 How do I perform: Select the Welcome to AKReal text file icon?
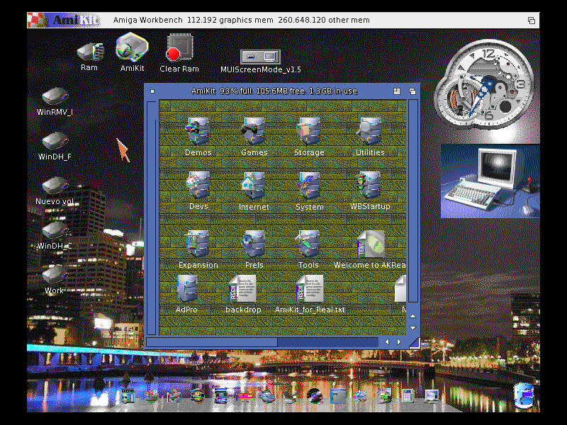(371, 244)
